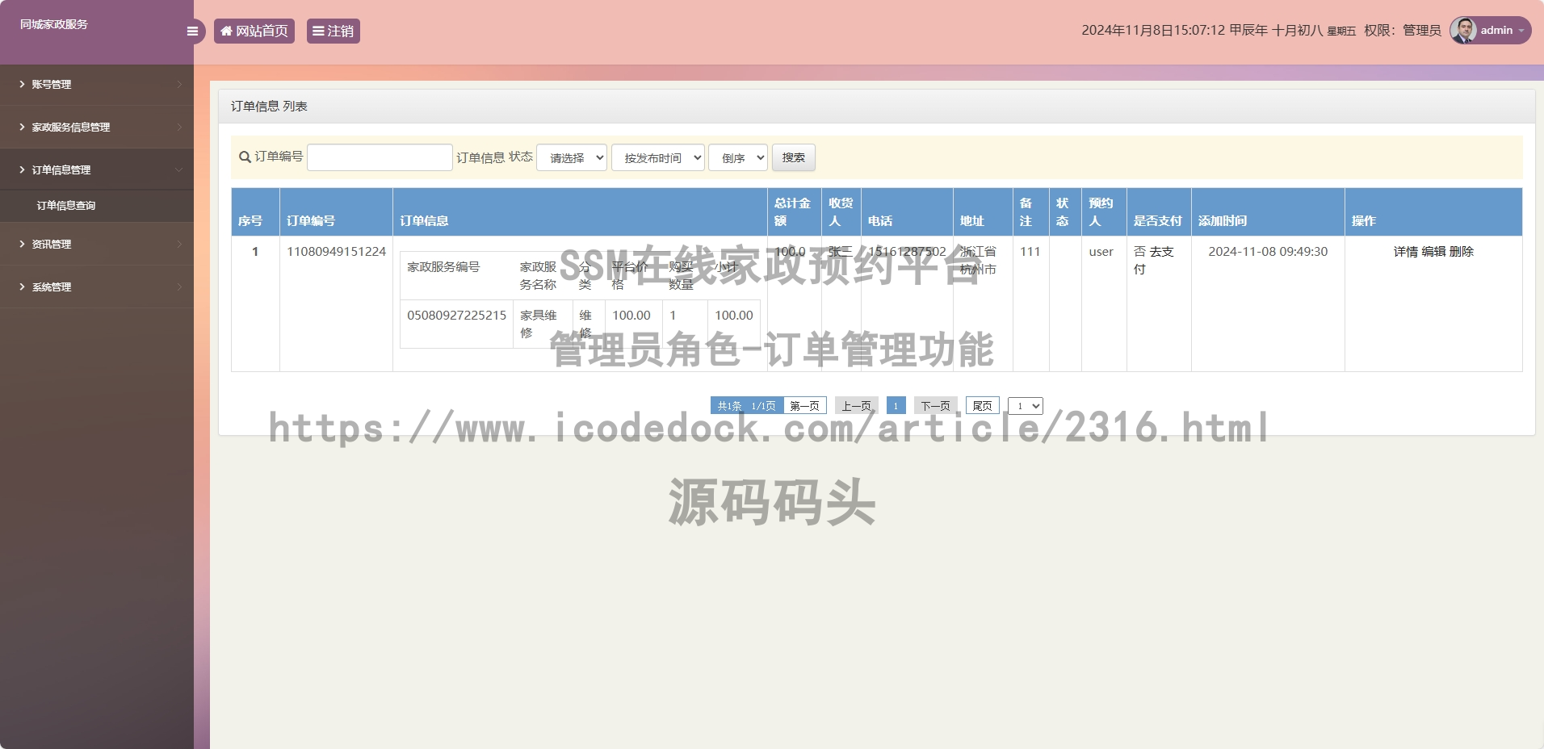The image size is (1544, 749).
Task: Click the chevron arrow beside 账号管理
Action: 179,84
